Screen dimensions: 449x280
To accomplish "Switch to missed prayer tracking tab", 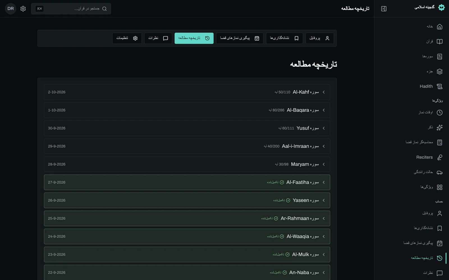I will click(240, 38).
